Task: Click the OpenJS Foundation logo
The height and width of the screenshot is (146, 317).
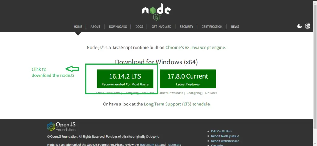Action: click(62, 127)
